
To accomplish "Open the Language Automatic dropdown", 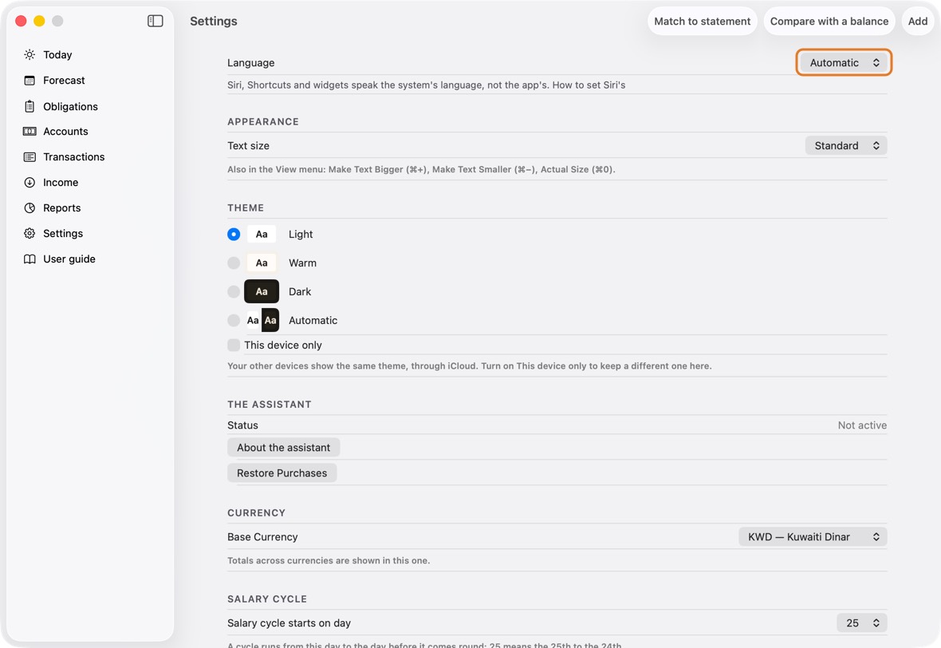I will click(844, 62).
